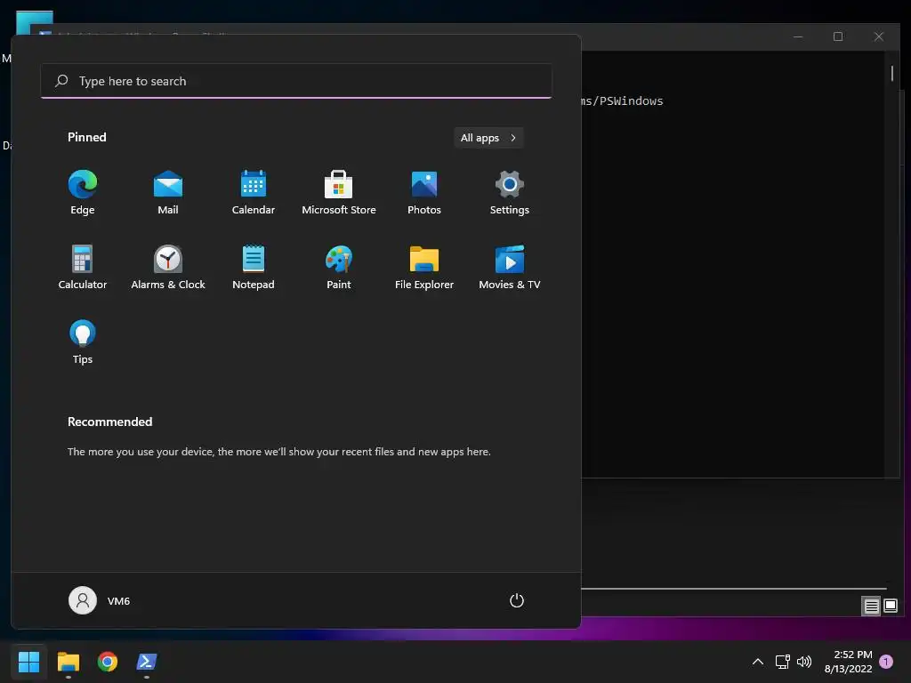Open File Explorer from the taskbar
This screenshot has width=911, height=683.
[x=68, y=662]
